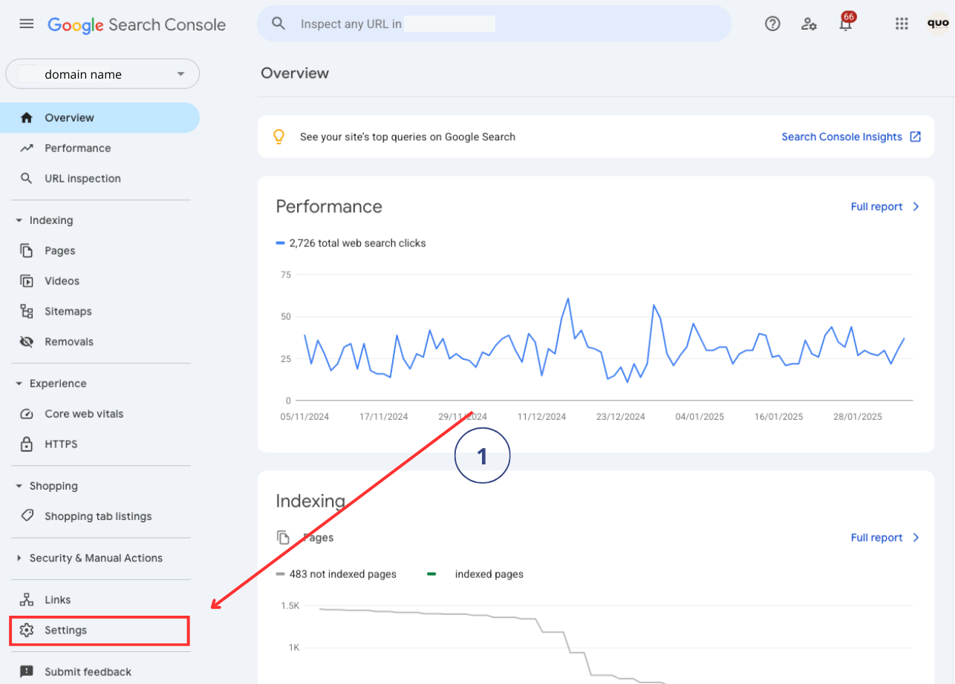Click the Help question mark icon
The image size is (955, 684).
pos(772,24)
